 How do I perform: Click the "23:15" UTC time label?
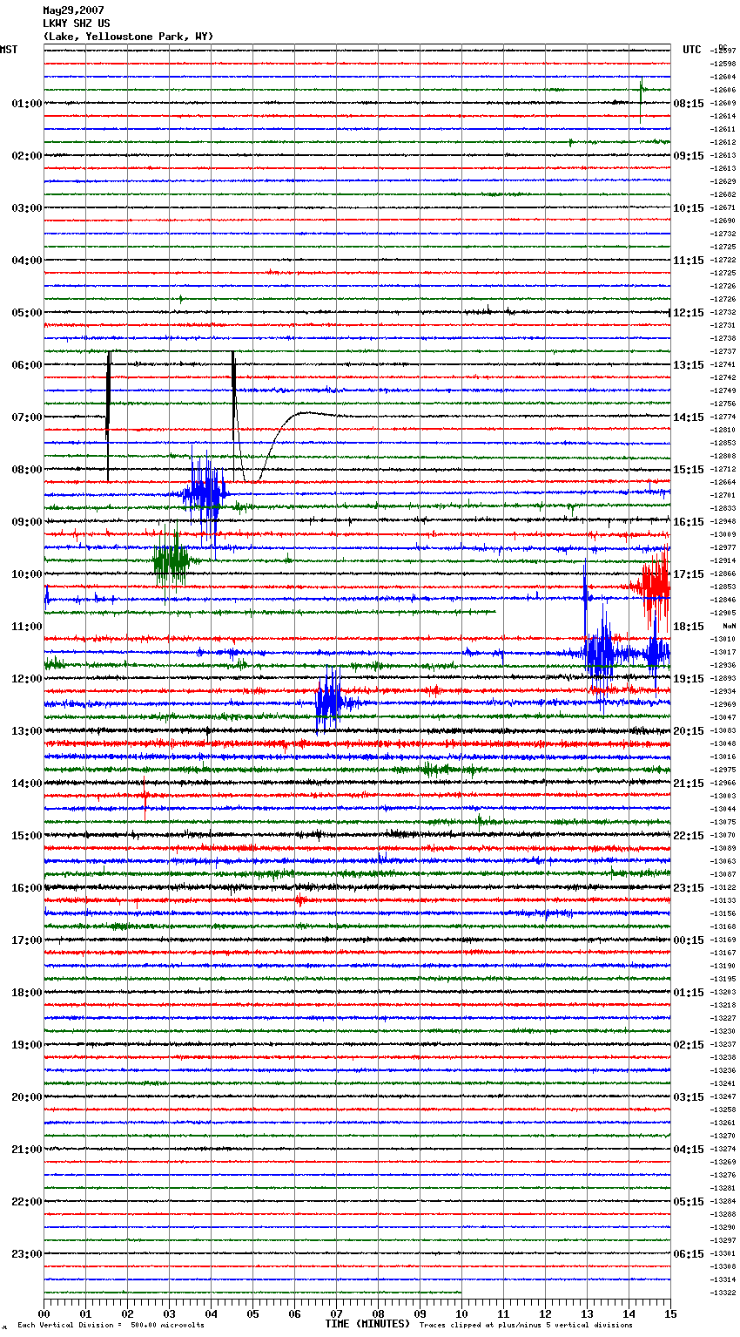pyautogui.click(x=689, y=888)
